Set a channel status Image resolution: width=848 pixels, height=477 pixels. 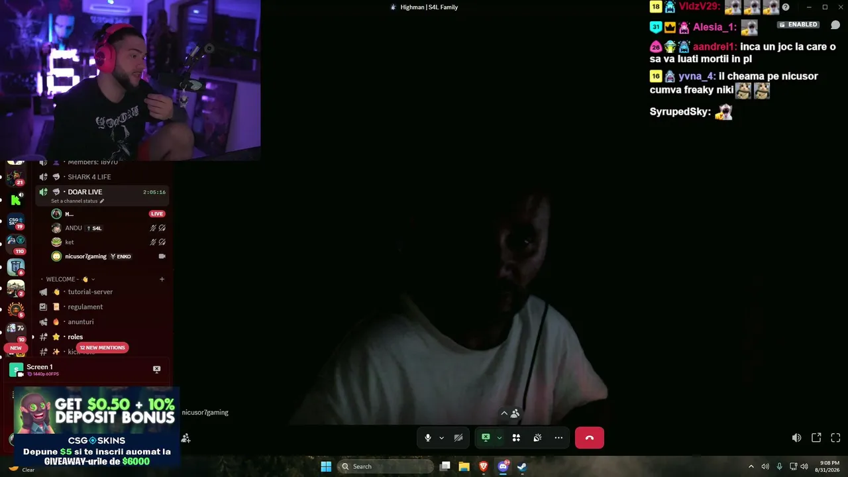(x=78, y=201)
